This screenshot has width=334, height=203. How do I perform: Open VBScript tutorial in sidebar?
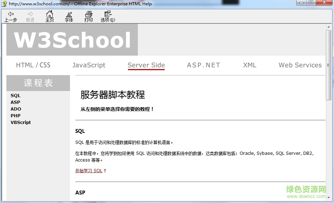coord(20,123)
